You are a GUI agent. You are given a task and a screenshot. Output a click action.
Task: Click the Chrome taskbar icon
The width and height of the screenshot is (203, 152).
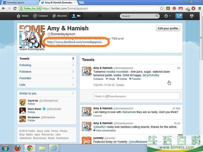pyautogui.click(x=30, y=148)
